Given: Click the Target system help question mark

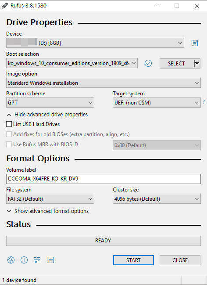Looking at the screenshot, I should [x=204, y=102].
